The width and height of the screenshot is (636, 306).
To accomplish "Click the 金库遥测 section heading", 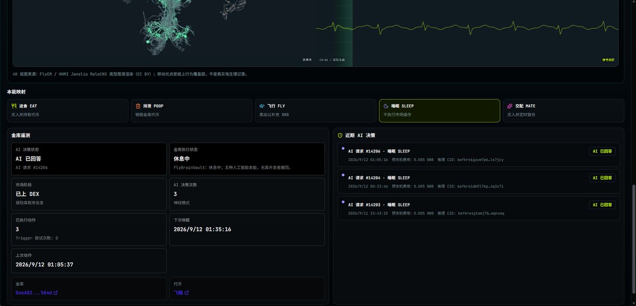I will 22,136.
